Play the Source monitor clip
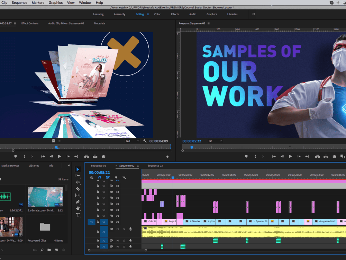 pos(60,156)
